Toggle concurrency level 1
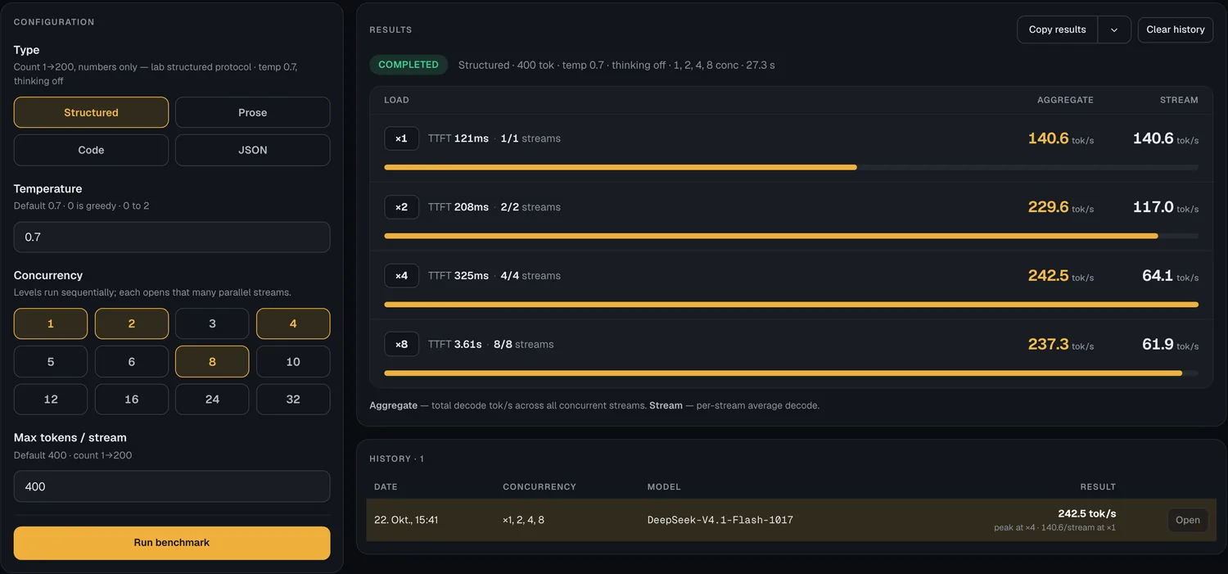Image resolution: width=1228 pixels, height=574 pixels. pos(51,323)
